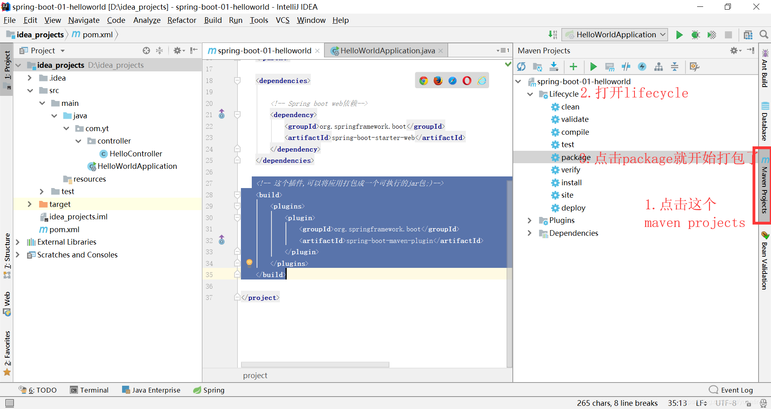The image size is (771, 409).
Task: Open Project panel gear settings
Action: [x=179, y=51]
